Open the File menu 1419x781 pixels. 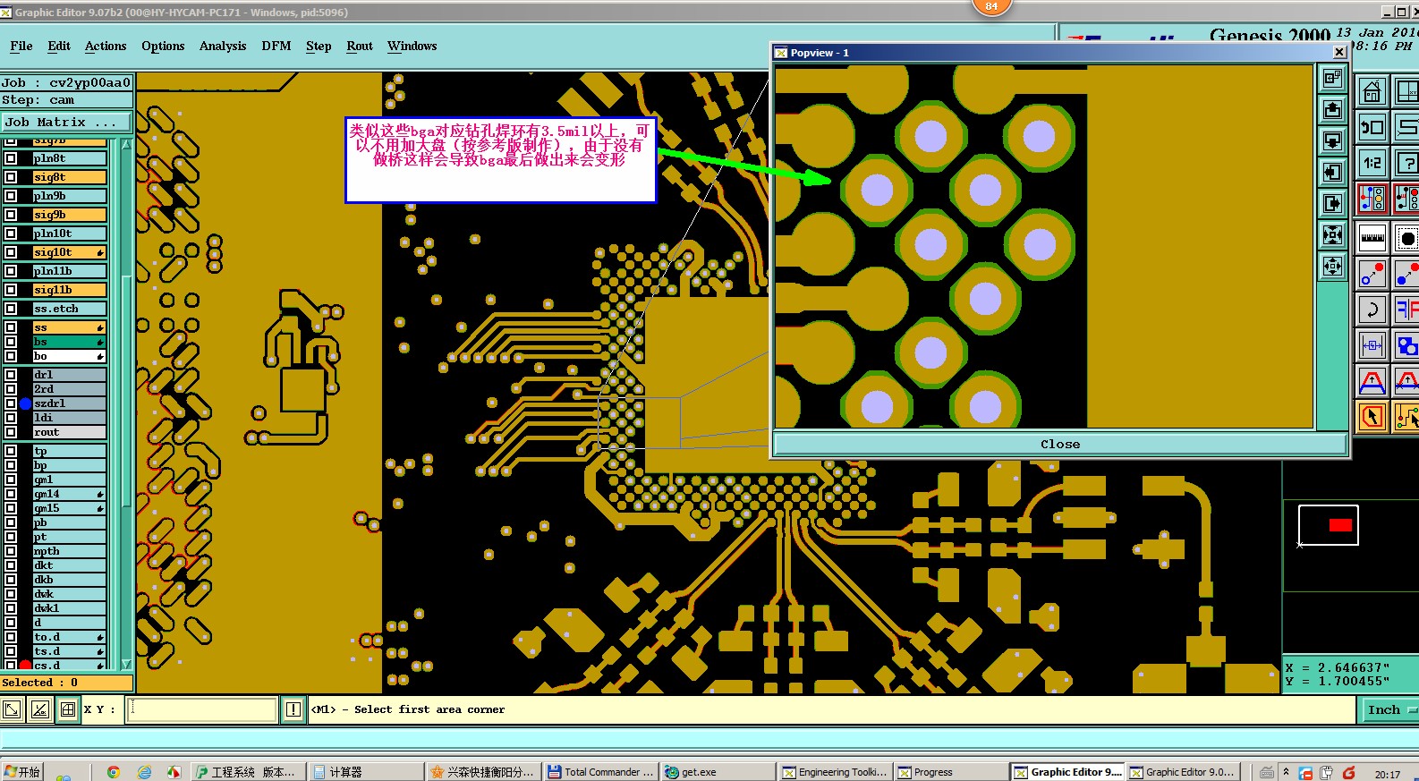tap(21, 46)
